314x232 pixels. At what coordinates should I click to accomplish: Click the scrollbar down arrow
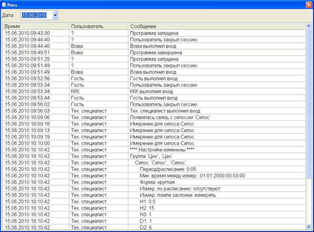[308, 226]
